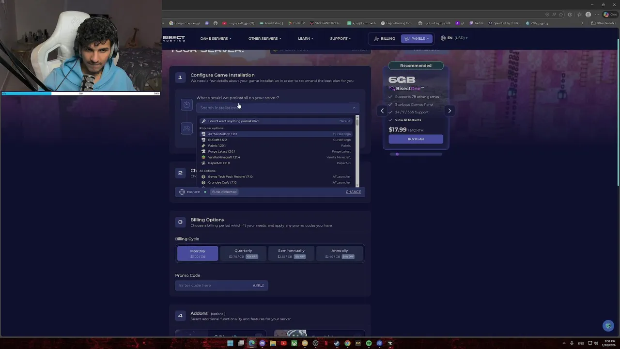Open the Twitch bookmark
Screen dimensions: 620x349
pos(477,23)
